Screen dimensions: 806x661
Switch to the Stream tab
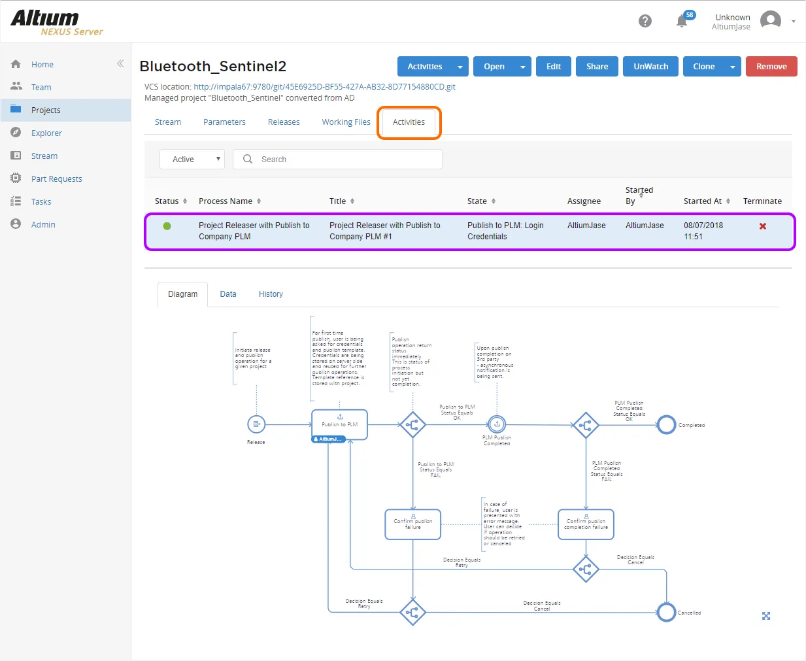tap(168, 122)
